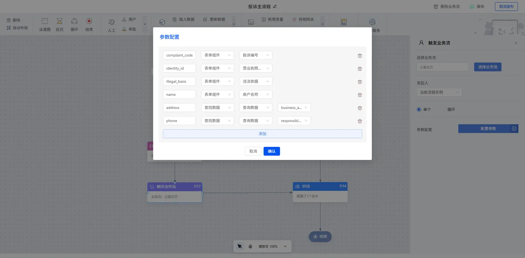Add a 用户 user node

129,19
